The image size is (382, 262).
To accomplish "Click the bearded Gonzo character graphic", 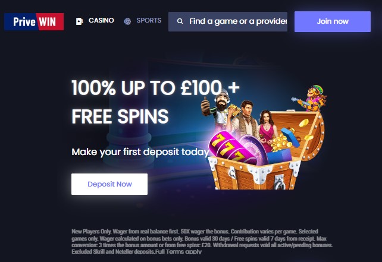I will coord(218,107).
